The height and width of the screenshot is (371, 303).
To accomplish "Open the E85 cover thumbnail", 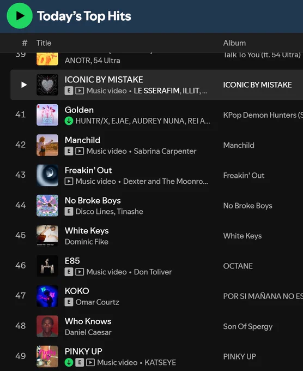I will tap(47, 266).
